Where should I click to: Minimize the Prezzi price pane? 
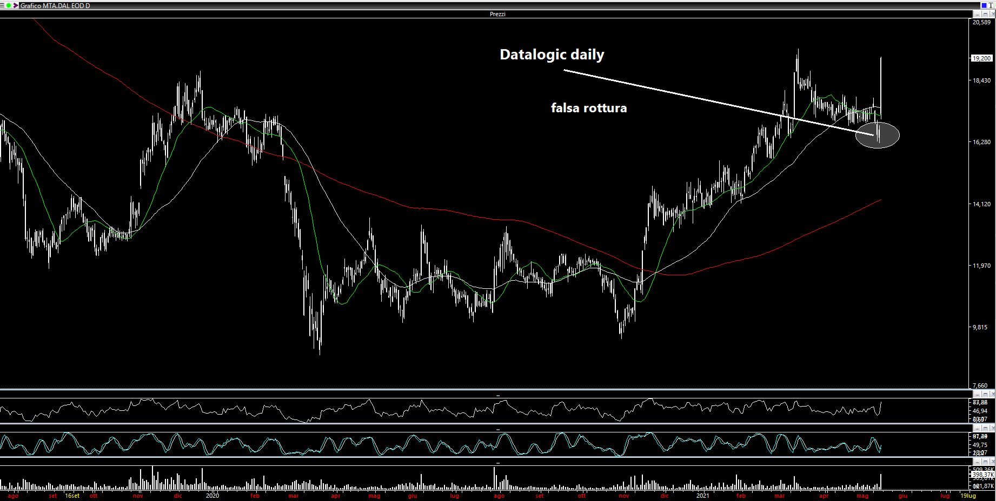(x=977, y=14)
